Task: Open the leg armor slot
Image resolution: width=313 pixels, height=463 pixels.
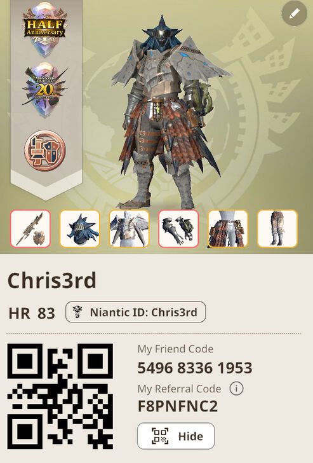Action: (277, 228)
